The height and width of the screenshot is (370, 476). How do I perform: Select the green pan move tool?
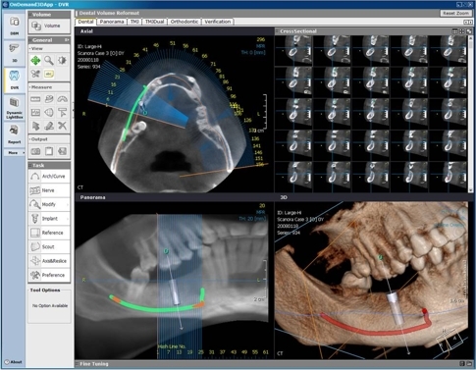click(35, 61)
